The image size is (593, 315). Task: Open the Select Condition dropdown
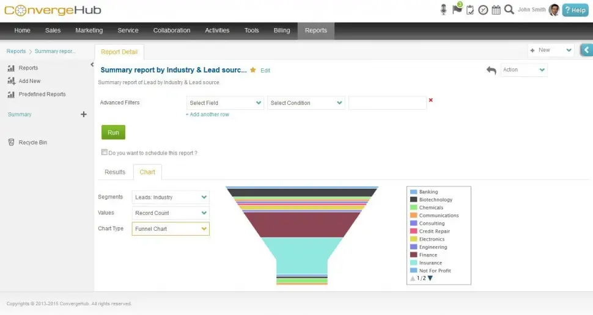pyautogui.click(x=306, y=103)
